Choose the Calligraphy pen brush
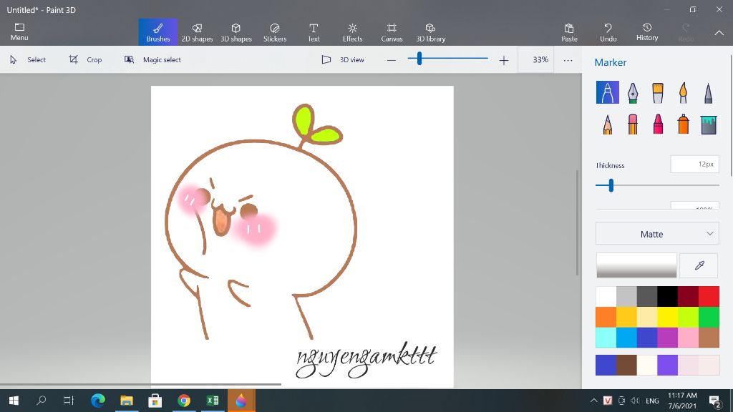 [x=633, y=92]
